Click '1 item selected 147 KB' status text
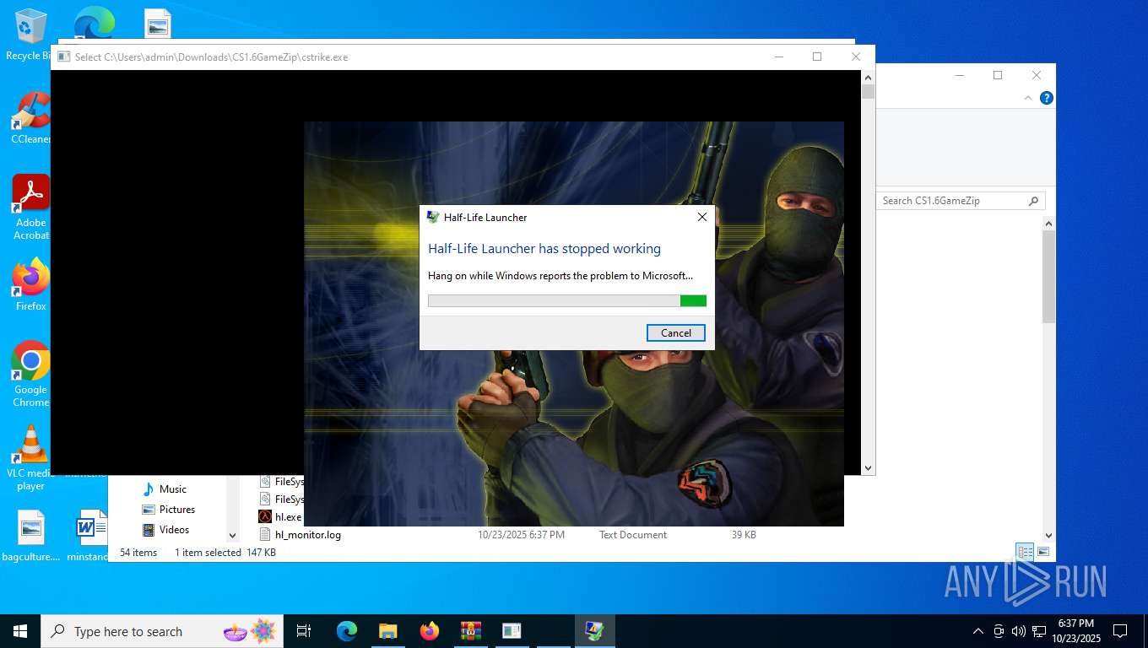This screenshot has width=1148, height=648. click(x=225, y=553)
